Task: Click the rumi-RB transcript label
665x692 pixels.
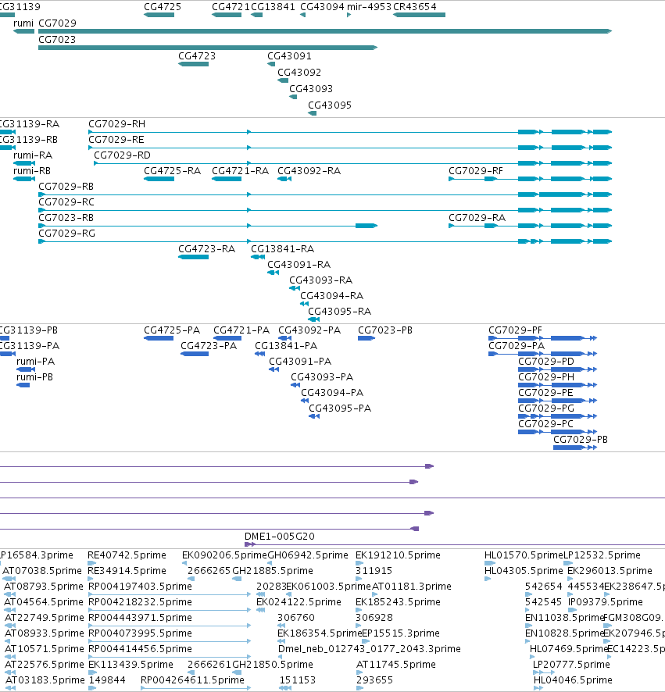Action: tap(32, 171)
